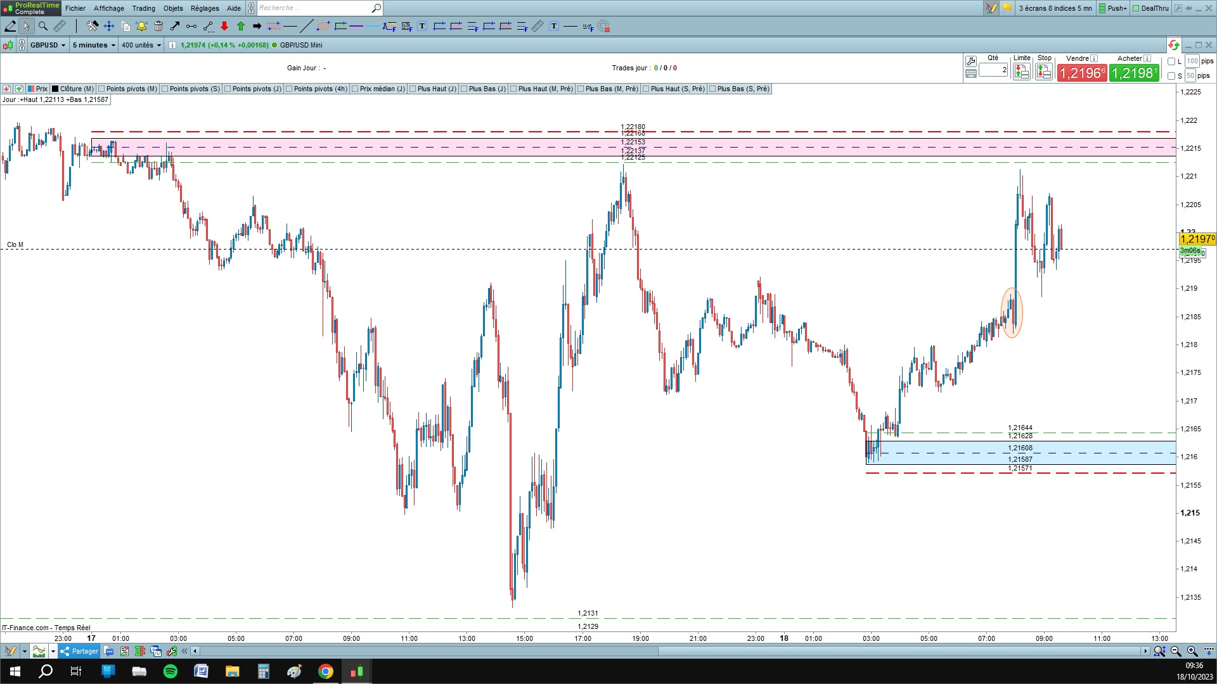Select the green up arrow tool

pos(241,27)
